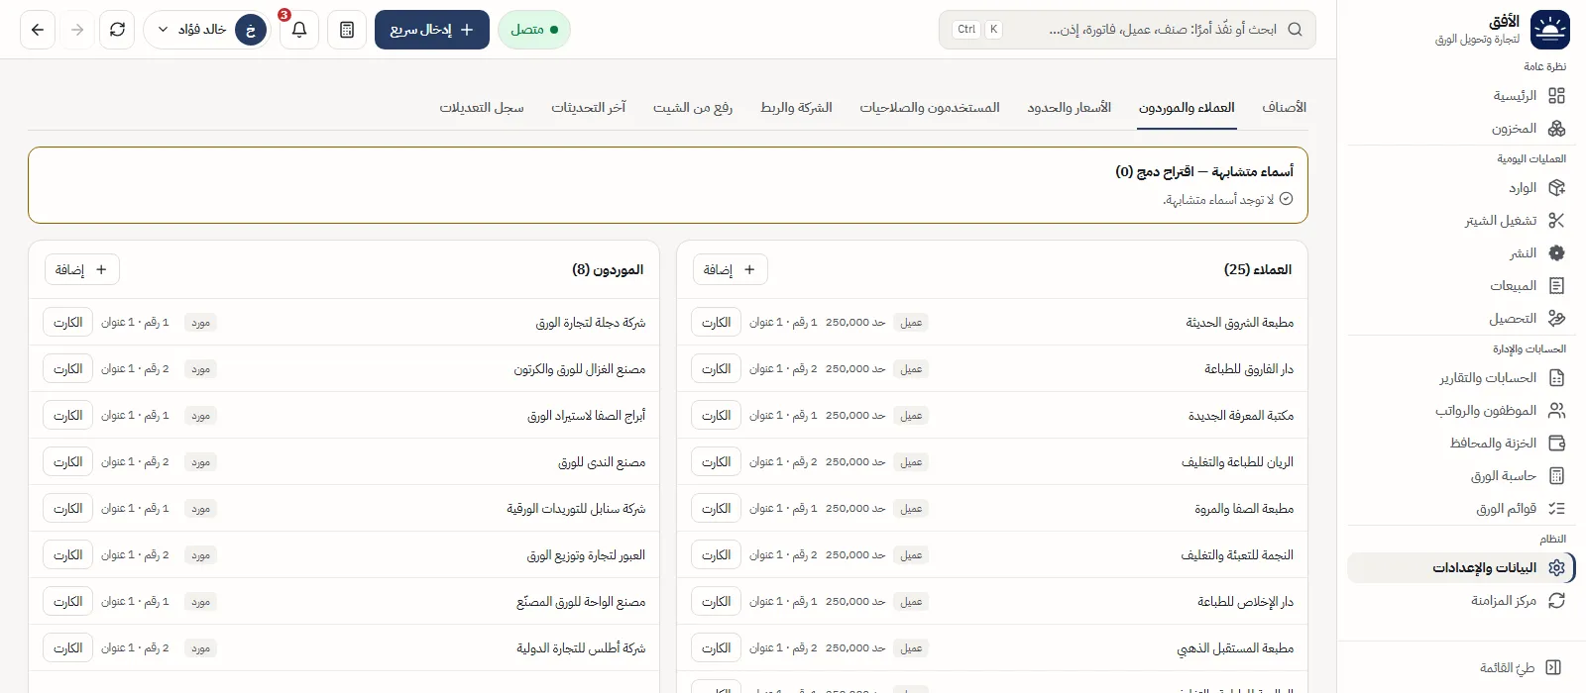Select العملاء والموردون tab
Image resolution: width=1586 pixels, height=693 pixels.
pyautogui.click(x=1187, y=107)
